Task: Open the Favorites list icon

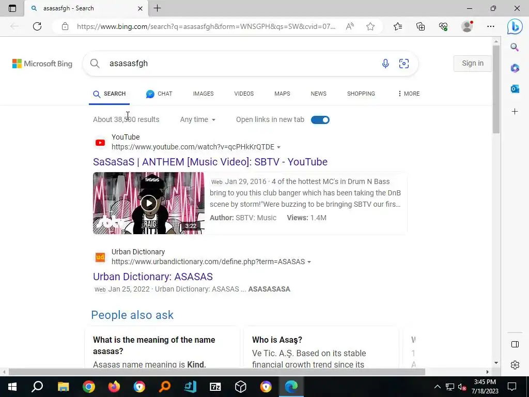Action: [398, 26]
